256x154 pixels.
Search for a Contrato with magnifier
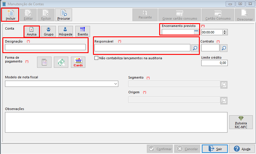[x=224, y=48]
